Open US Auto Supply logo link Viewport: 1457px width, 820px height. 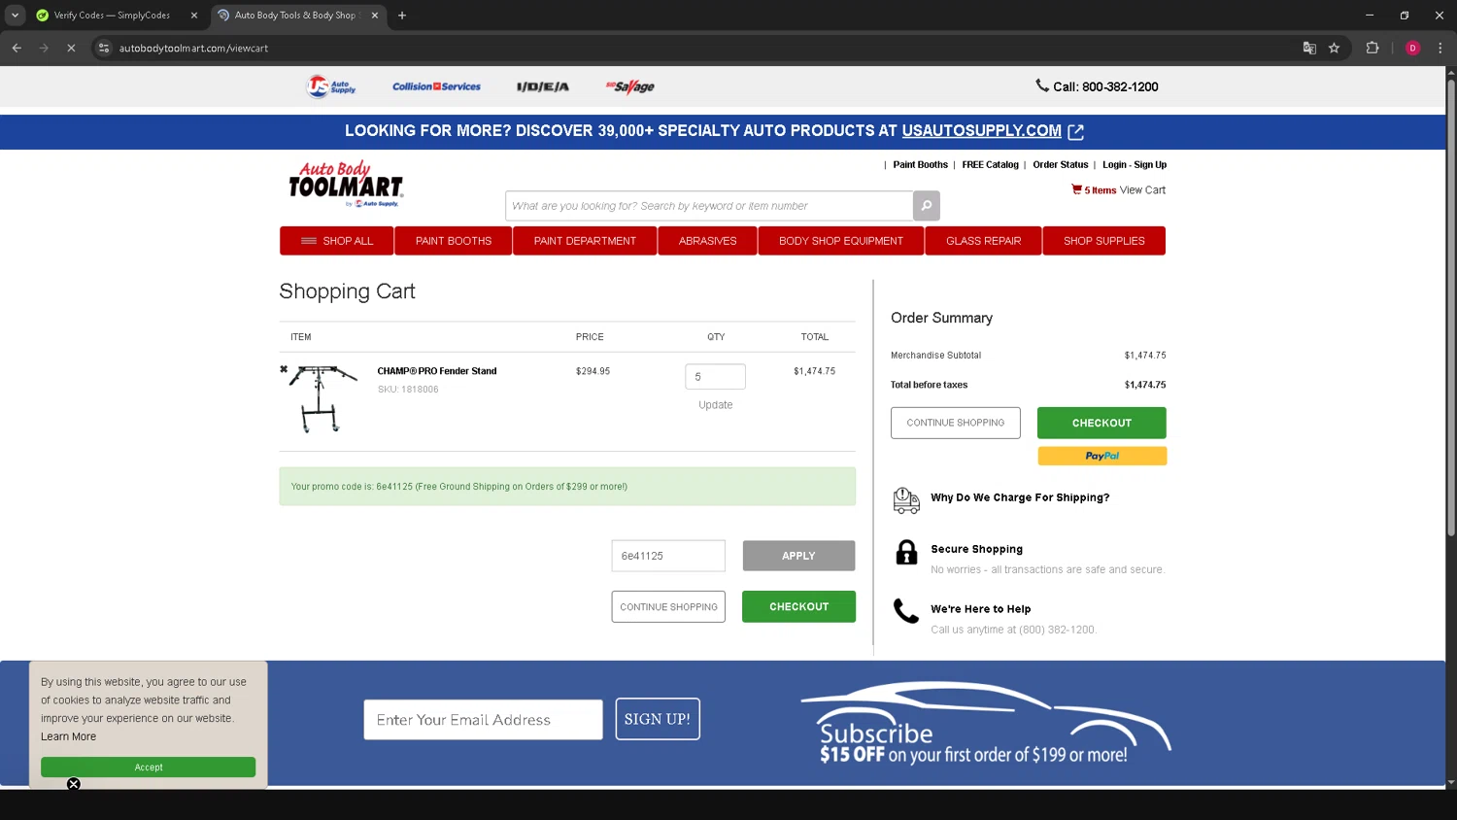coord(331,86)
